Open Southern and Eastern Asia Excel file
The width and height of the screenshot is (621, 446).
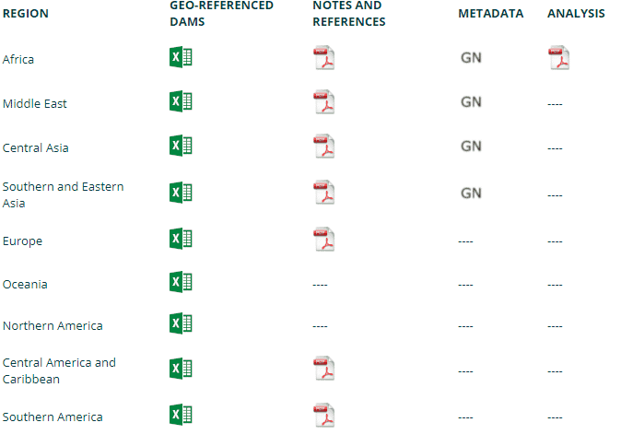pos(181,193)
